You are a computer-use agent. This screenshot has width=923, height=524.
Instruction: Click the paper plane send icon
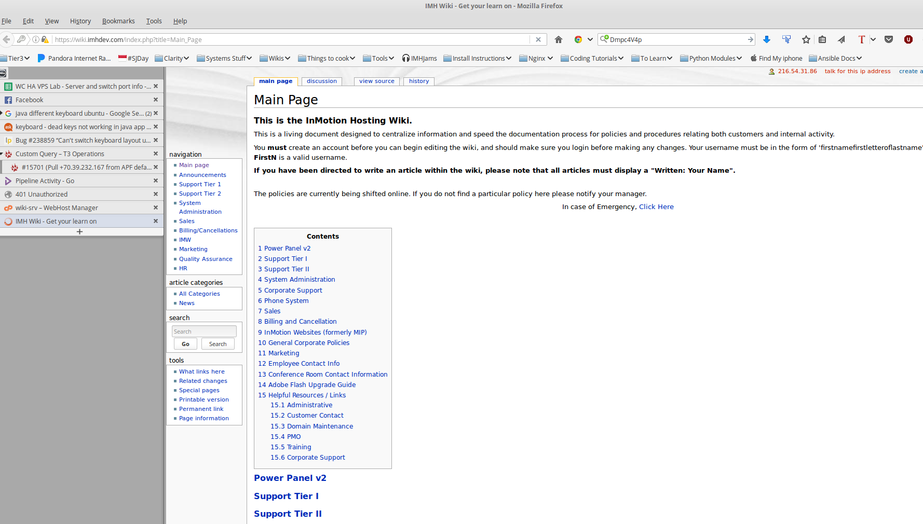pos(841,39)
